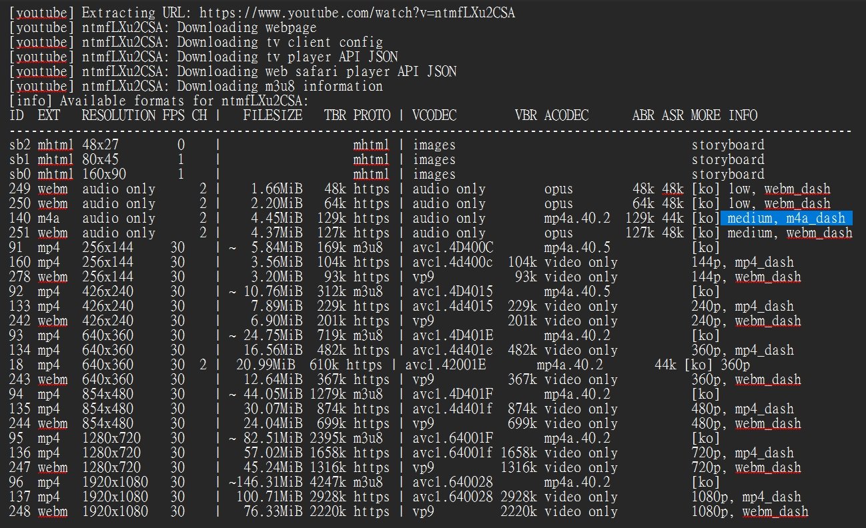Click the 76.33MiB file size value

pos(274,511)
